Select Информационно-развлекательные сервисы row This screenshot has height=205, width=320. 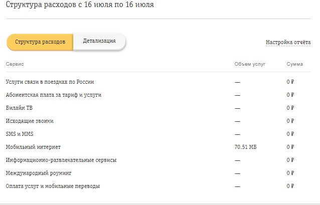(x=158, y=160)
